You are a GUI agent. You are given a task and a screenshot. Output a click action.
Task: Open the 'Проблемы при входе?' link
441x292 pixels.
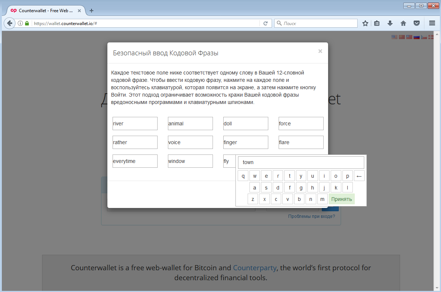pos(311,216)
